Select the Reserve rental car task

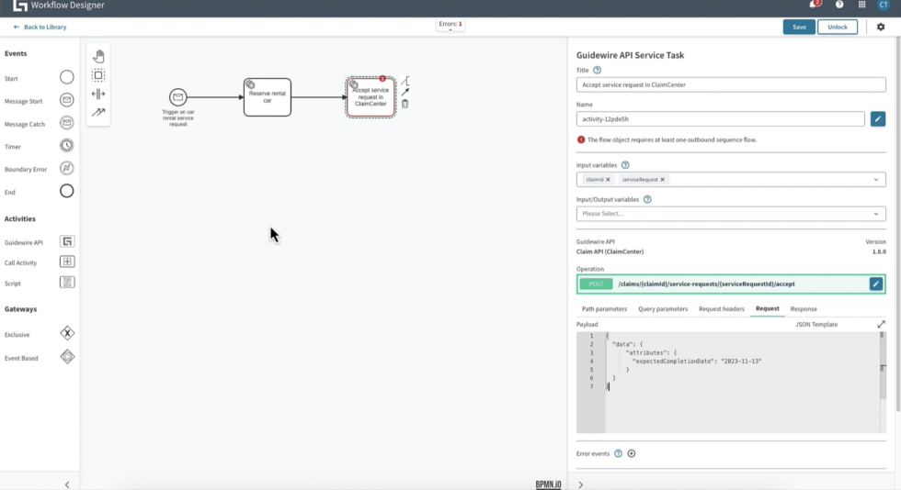268,97
